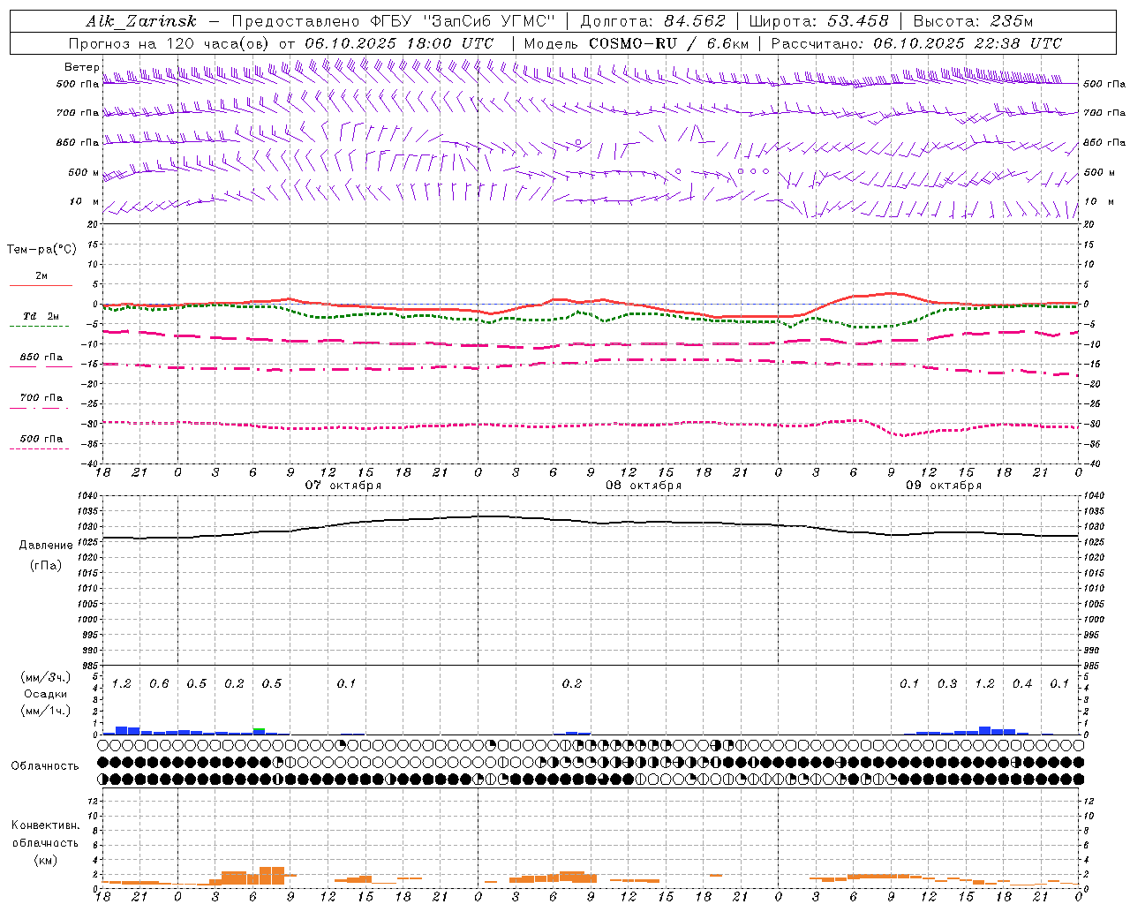Click the 08 октября date label
1130x904 pixels.
[644, 486]
